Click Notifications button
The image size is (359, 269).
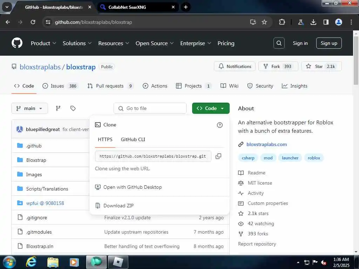(x=235, y=66)
